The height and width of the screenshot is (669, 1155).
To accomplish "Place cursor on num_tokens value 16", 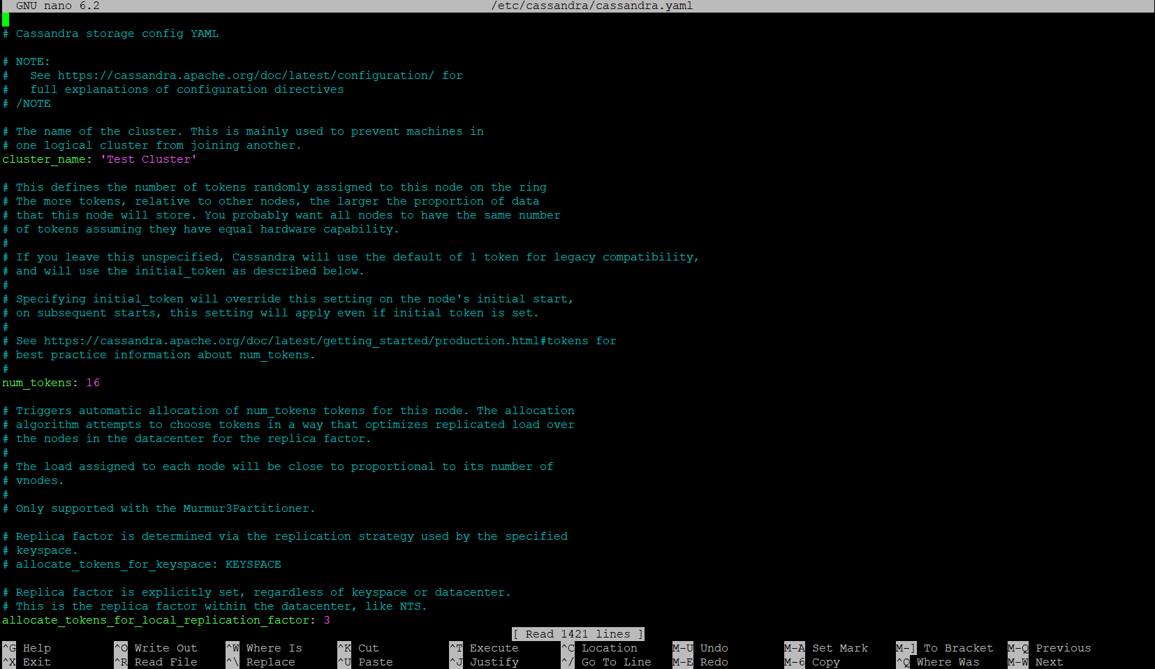I will (x=93, y=383).
